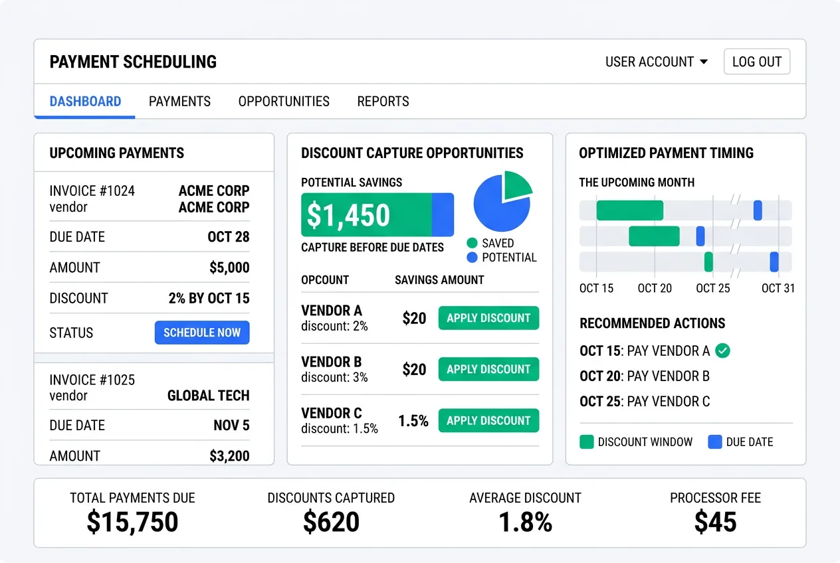
Task: Switch to the Payments tab
Action: click(179, 102)
